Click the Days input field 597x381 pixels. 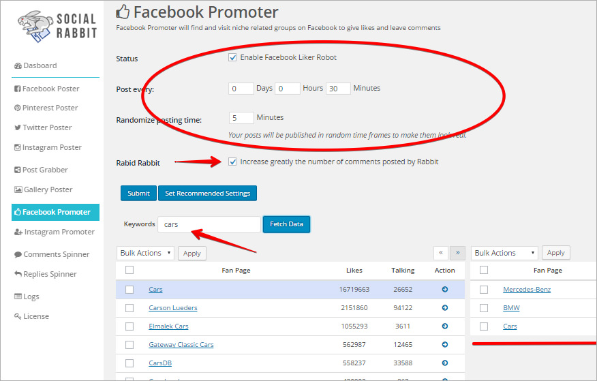pyautogui.click(x=241, y=89)
